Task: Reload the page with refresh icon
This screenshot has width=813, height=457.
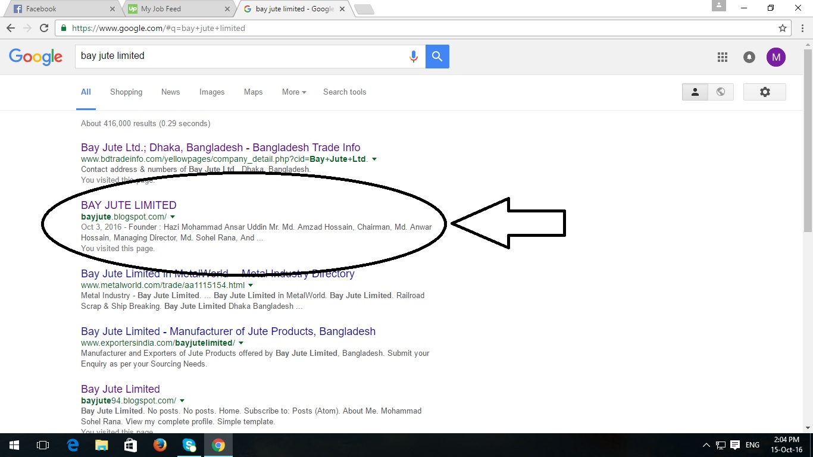Action: click(43, 28)
